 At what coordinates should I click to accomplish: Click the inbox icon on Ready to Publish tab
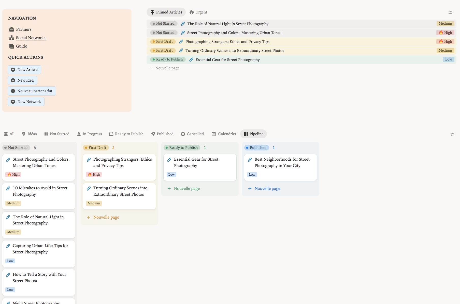click(111, 134)
